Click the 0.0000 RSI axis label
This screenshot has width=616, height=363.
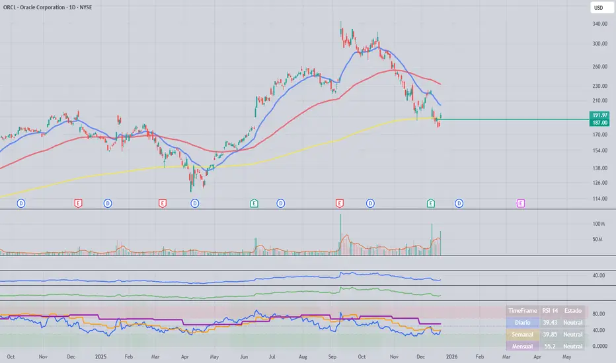(600, 346)
